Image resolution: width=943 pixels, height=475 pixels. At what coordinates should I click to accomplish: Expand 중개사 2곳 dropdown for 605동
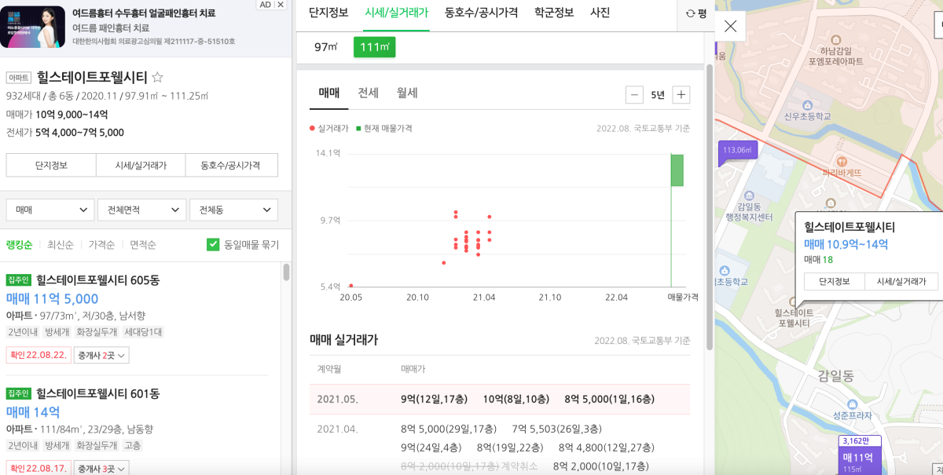tap(102, 355)
